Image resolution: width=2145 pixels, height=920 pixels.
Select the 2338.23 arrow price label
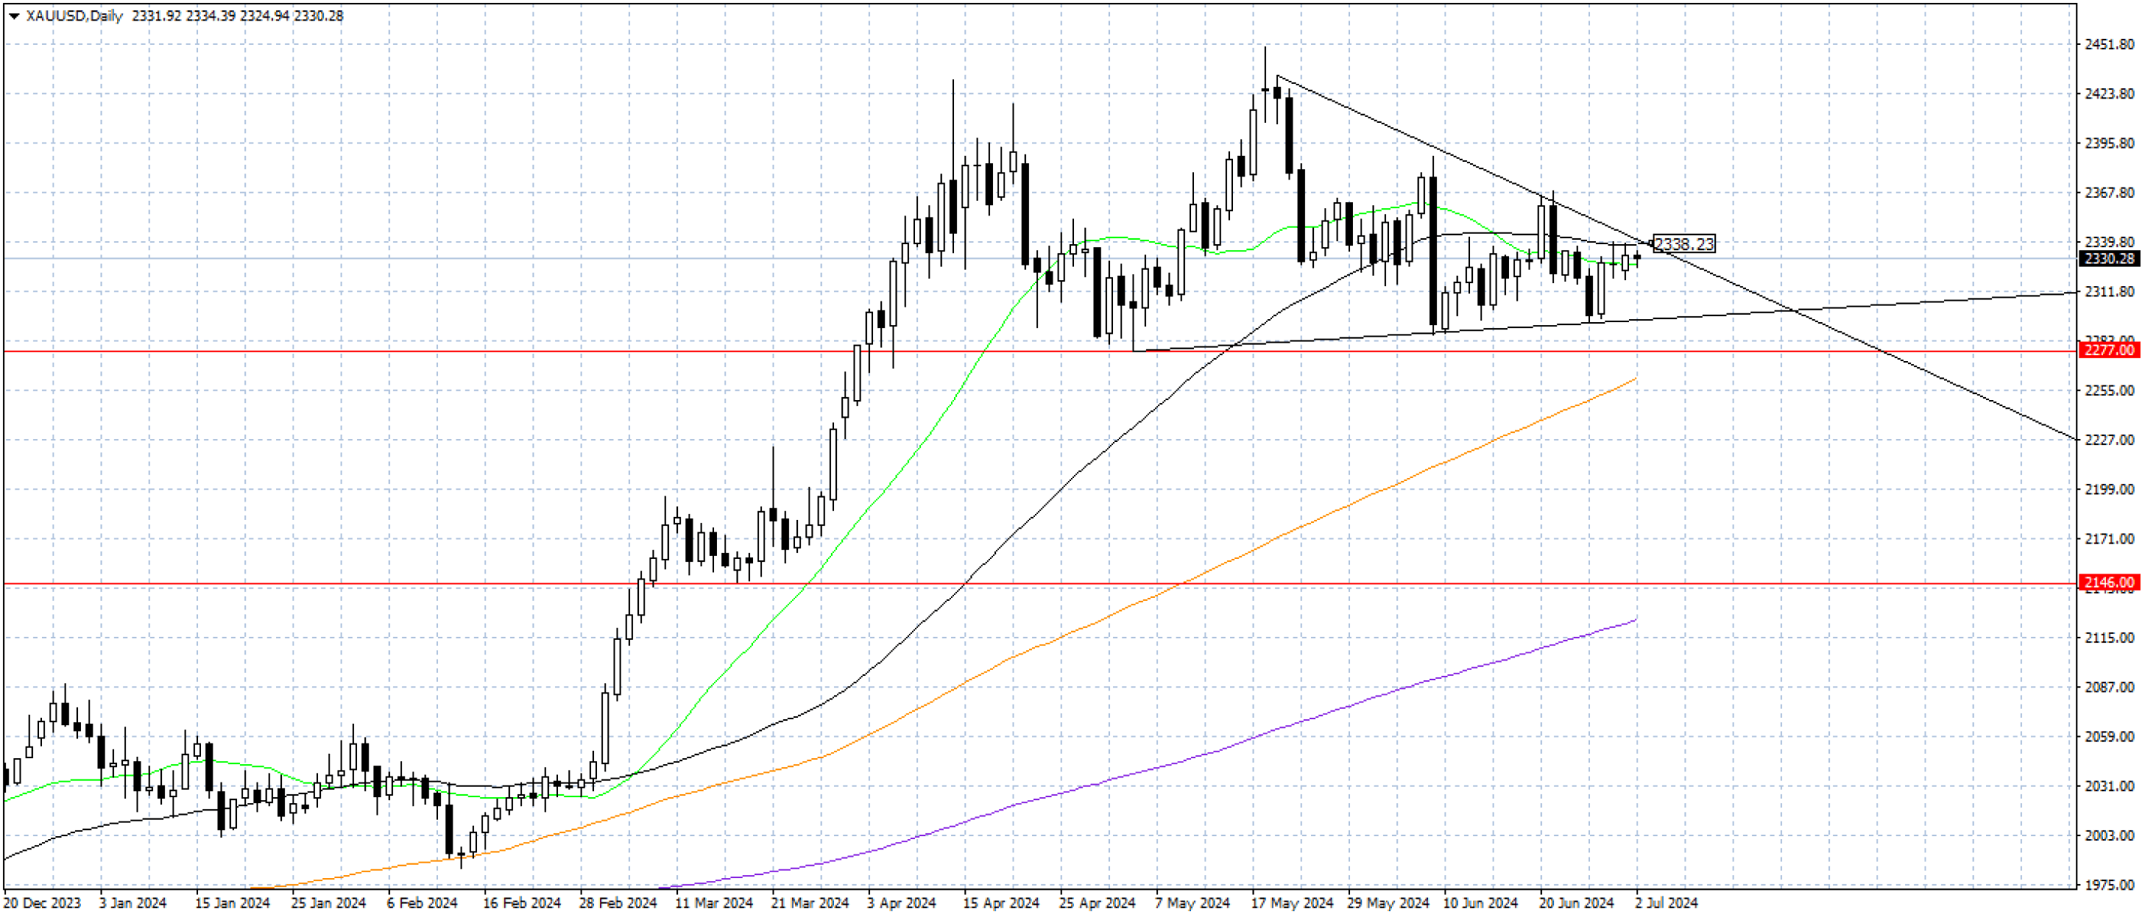tap(1683, 243)
